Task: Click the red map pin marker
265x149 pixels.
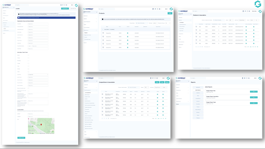Action: pyautogui.click(x=41, y=125)
